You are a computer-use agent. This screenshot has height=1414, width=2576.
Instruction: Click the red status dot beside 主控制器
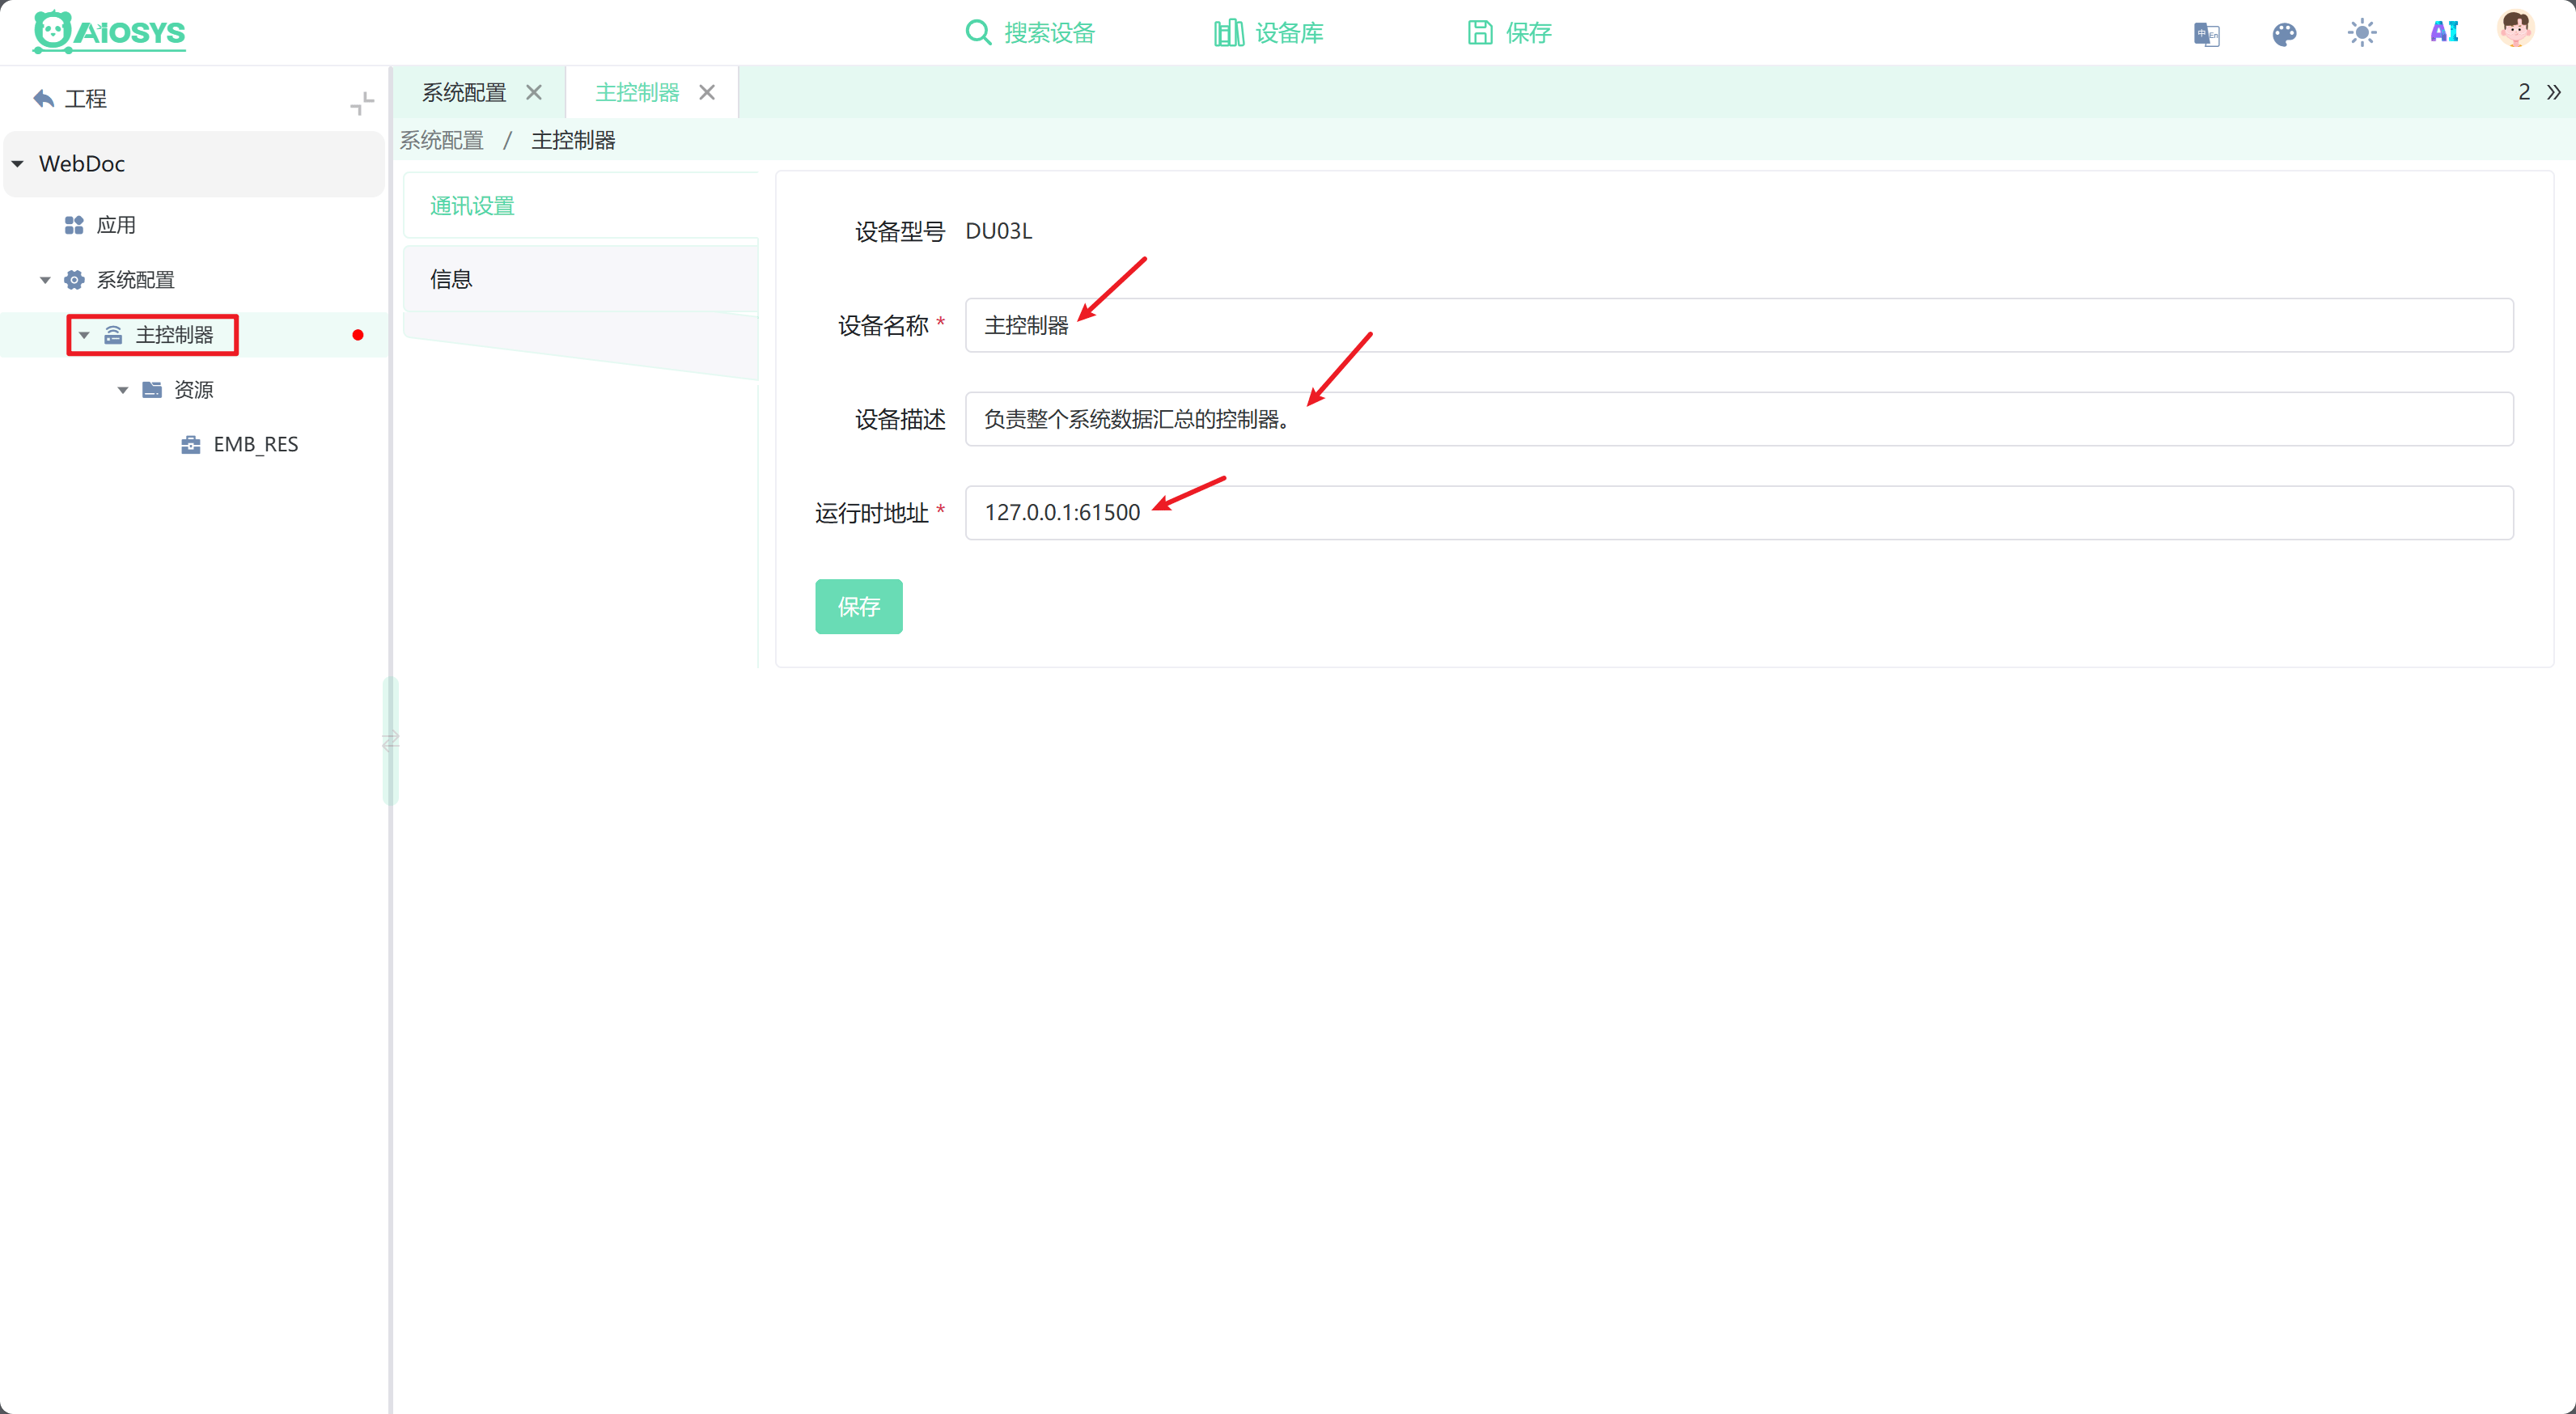pos(358,335)
